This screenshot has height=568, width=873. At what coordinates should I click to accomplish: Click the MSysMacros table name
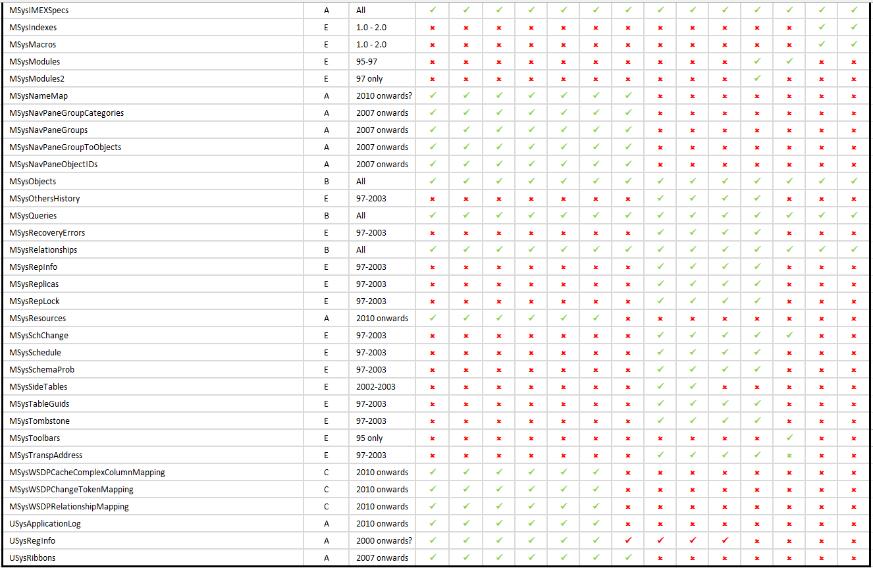click(33, 45)
